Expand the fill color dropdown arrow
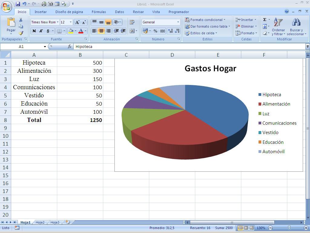Screen dimensions: 310x233 coord(75,31)
